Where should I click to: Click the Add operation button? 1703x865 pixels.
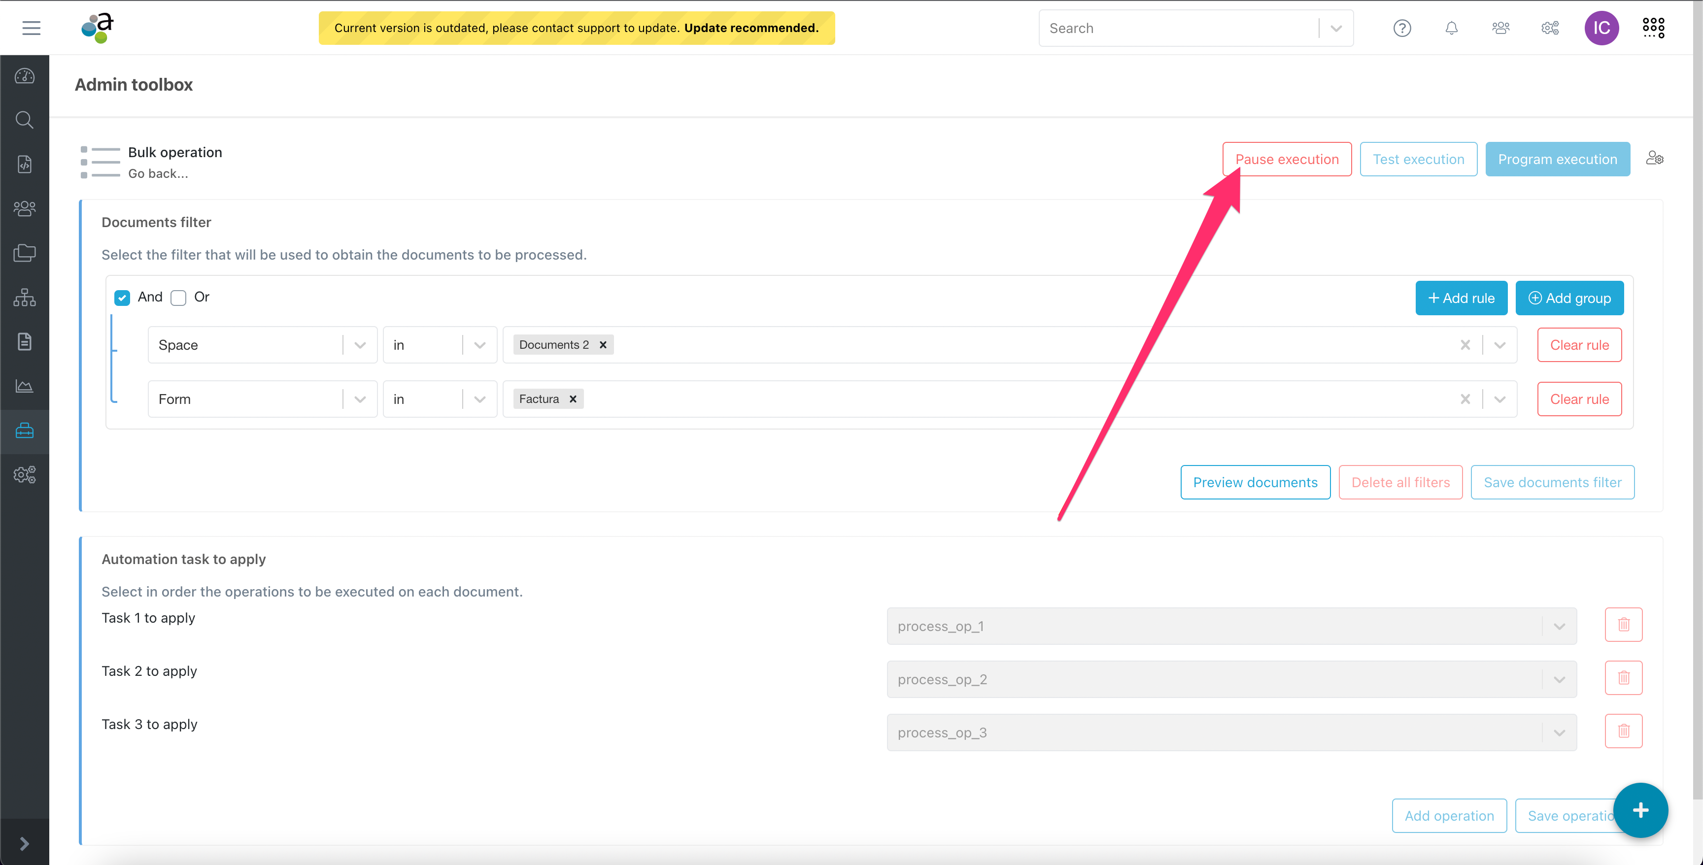tap(1448, 815)
